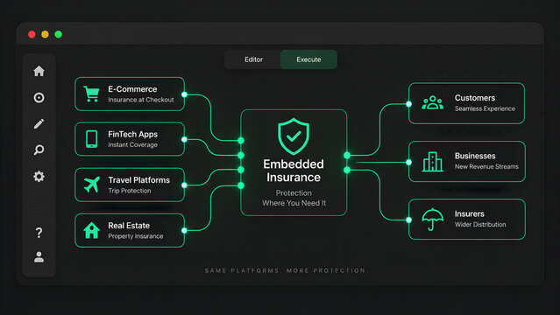Click the "Property Insurance" subtitle
560x315 pixels.
[135, 236]
